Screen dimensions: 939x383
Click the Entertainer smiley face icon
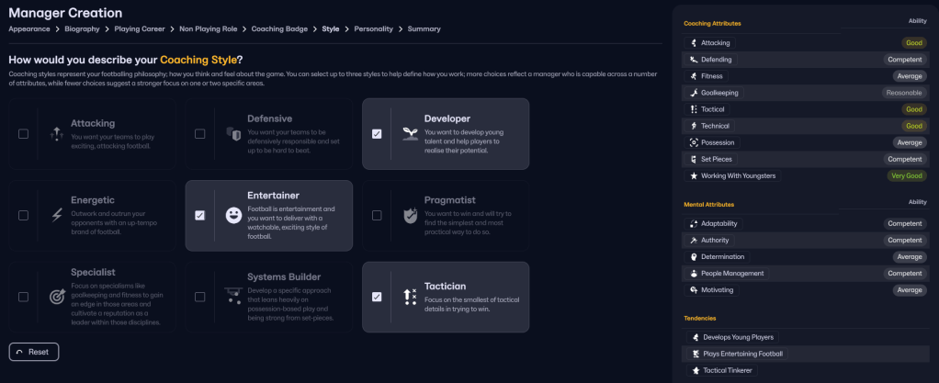click(x=232, y=215)
